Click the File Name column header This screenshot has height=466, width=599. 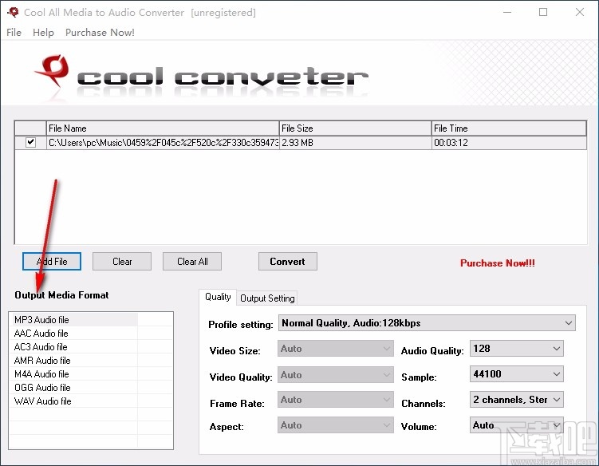pos(163,128)
